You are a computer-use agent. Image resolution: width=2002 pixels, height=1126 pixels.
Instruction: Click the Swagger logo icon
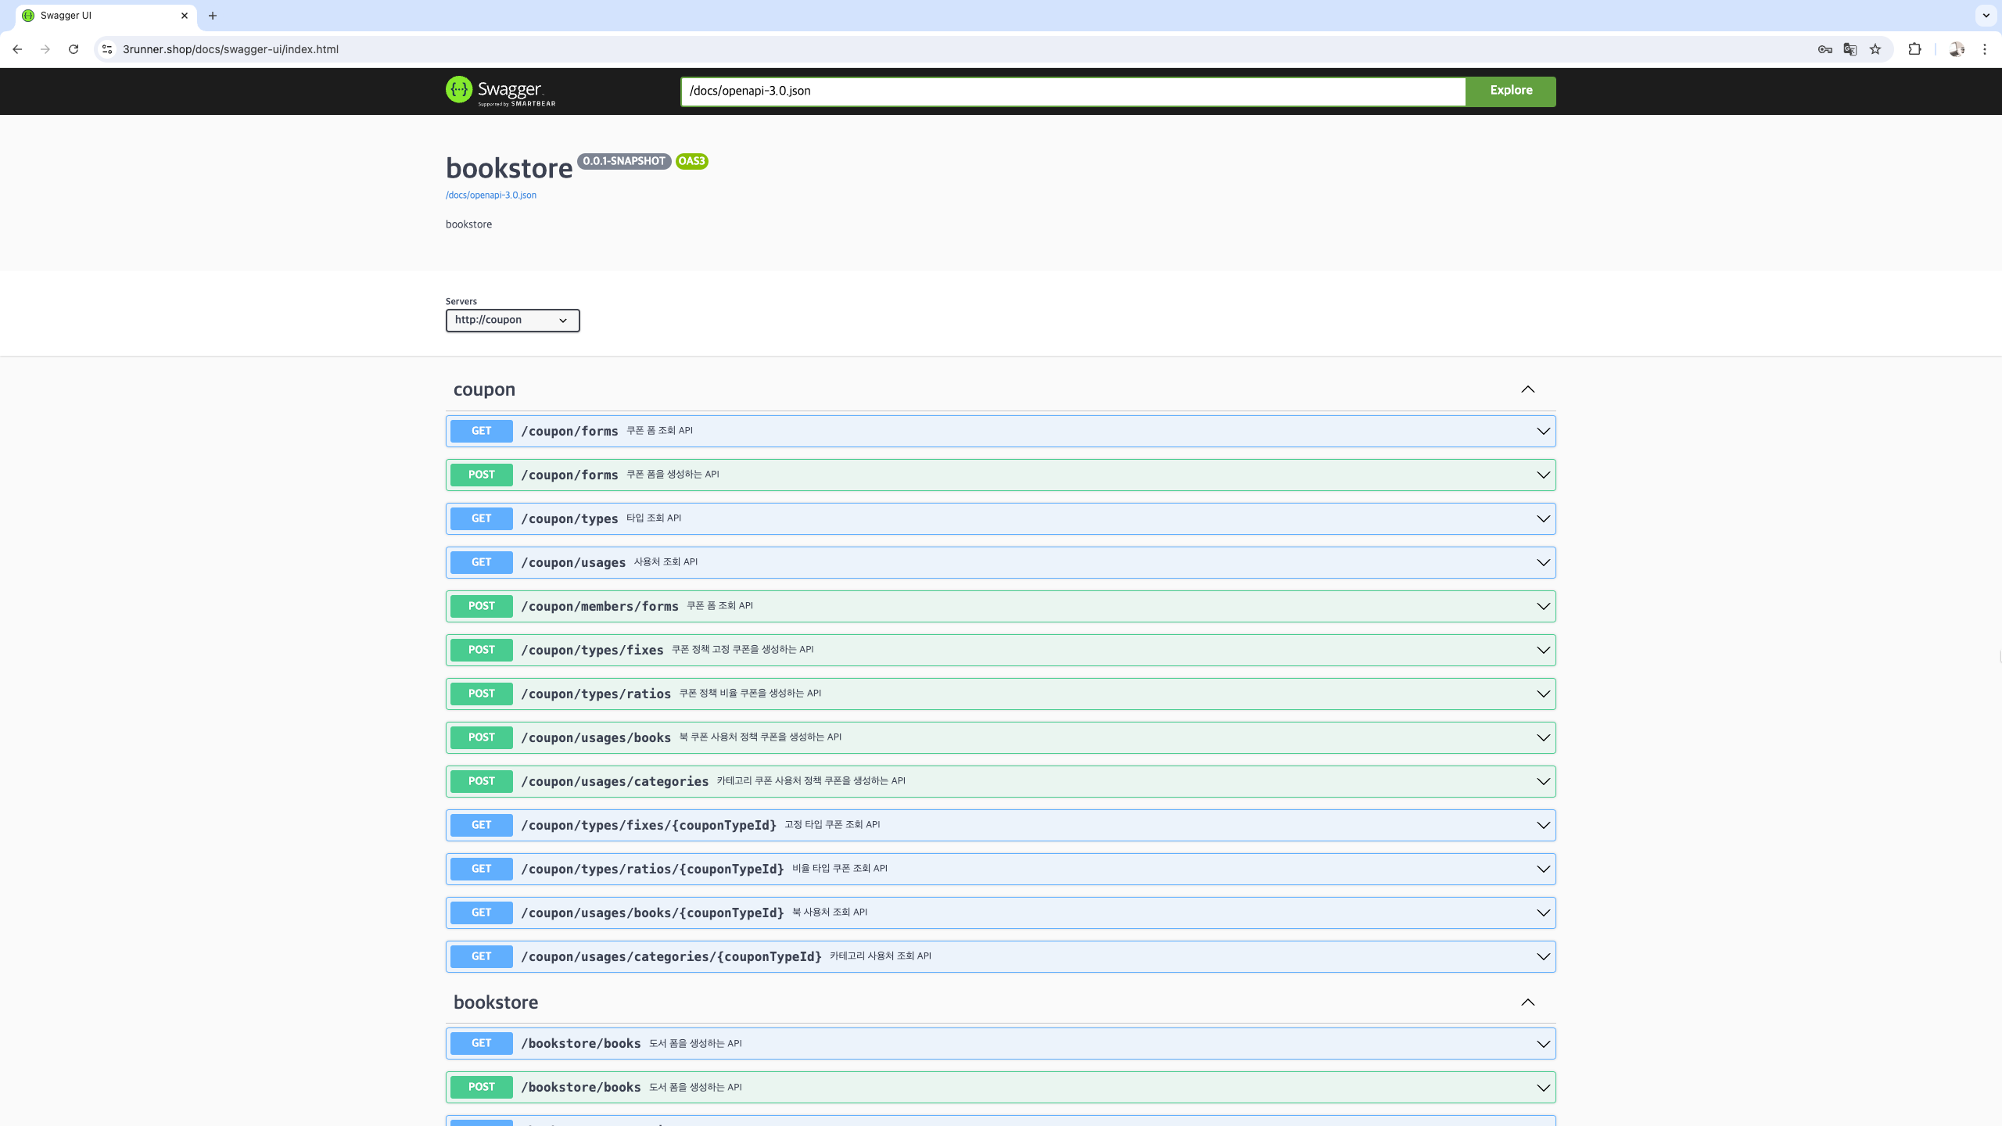[x=459, y=90]
